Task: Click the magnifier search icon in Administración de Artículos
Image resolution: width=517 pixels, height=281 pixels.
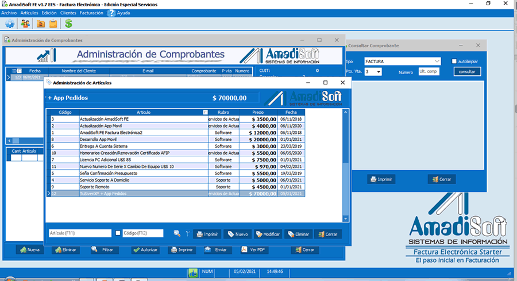Action: 177,233
